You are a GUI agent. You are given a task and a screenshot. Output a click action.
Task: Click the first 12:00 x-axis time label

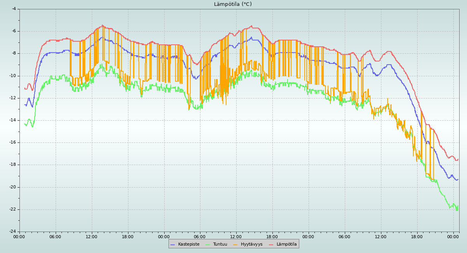pyautogui.click(x=91, y=236)
